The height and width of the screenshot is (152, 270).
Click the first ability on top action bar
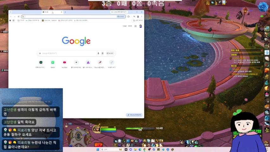[116, 141]
